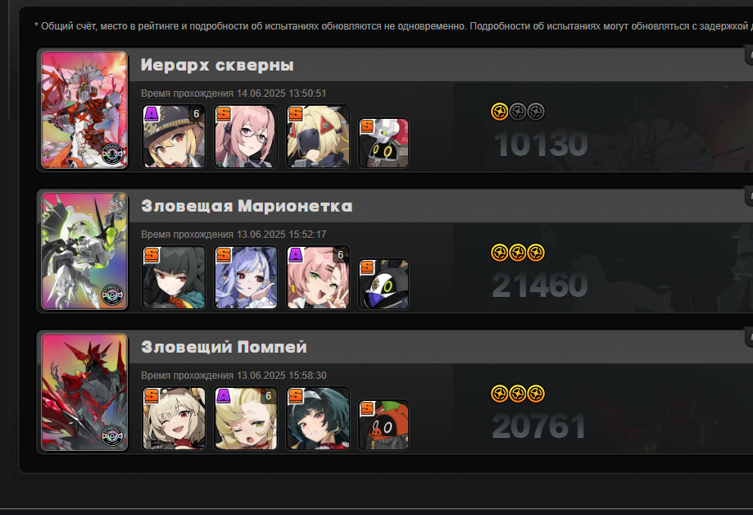Click the Зловещая Марионетка title header

tap(247, 206)
